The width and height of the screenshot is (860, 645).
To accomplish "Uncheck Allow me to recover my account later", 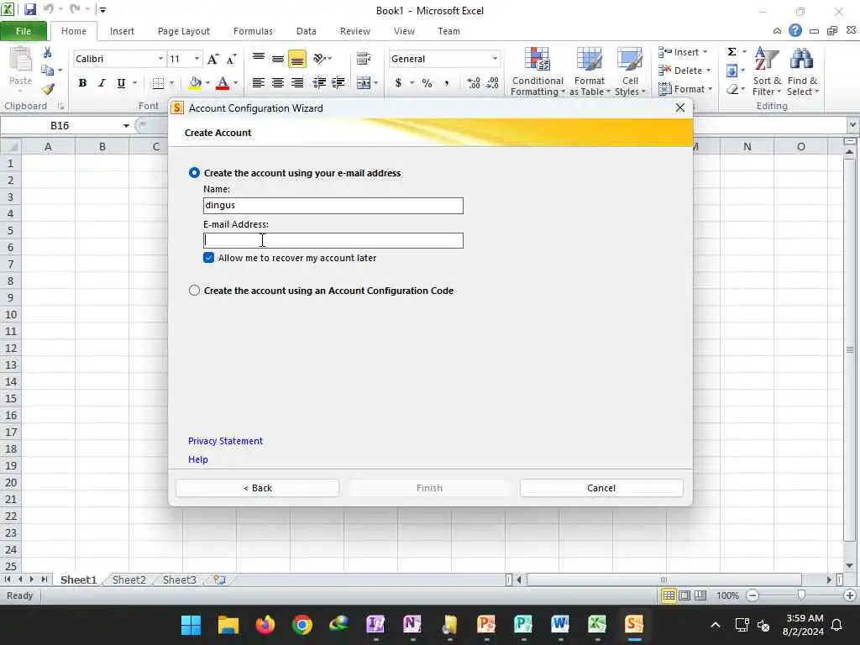I will pos(208,258).
